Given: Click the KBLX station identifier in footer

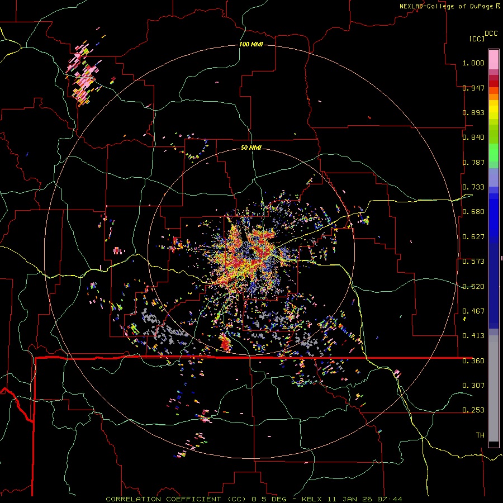Looking at the screenshot, I should click(312, 499).
